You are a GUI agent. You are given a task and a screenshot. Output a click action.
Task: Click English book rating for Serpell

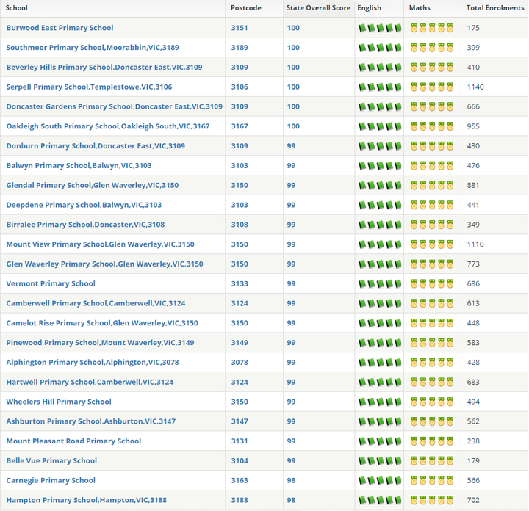380,87
